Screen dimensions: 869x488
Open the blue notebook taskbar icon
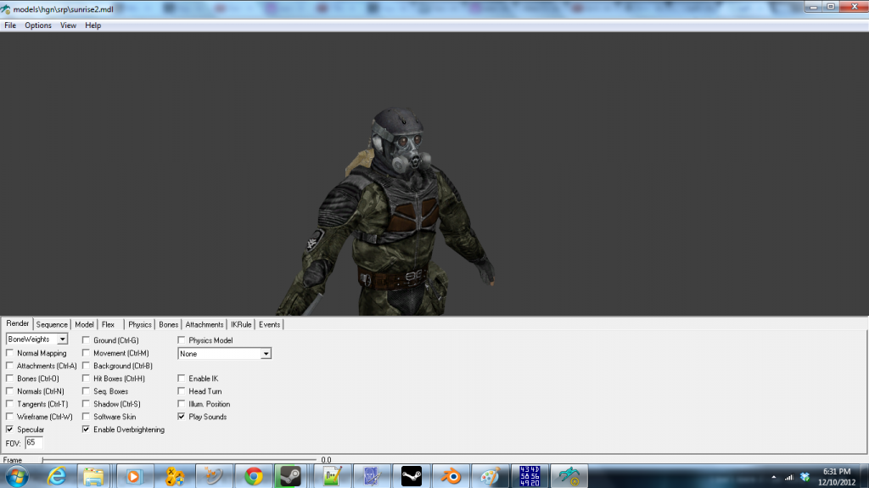(x=372, y=476)
